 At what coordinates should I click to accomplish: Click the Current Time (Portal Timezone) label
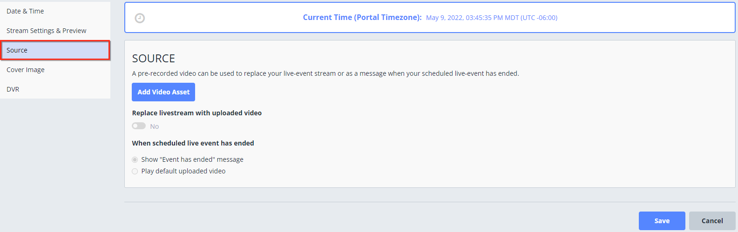click(x=362, y=17)
